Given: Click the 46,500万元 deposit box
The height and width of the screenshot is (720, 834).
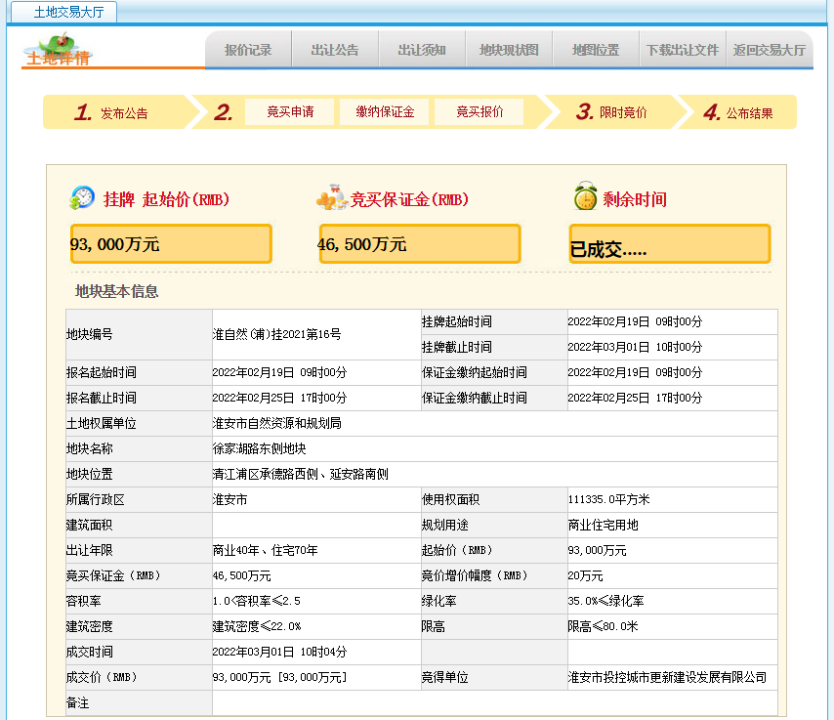Looking at the screenshot, I should (x=420, y=243).
